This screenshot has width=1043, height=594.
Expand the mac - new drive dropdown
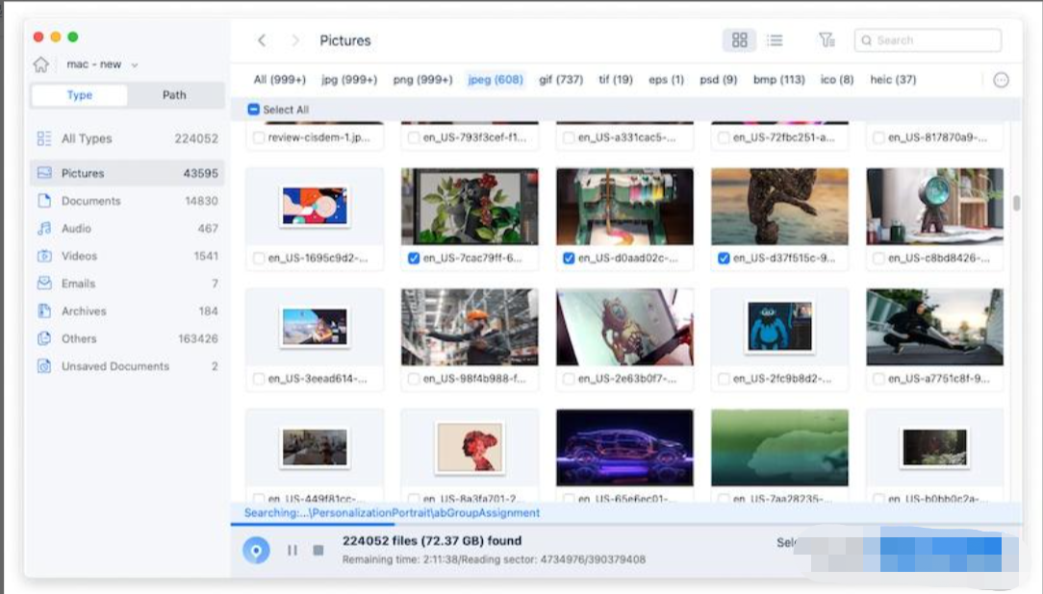point(135,65)
